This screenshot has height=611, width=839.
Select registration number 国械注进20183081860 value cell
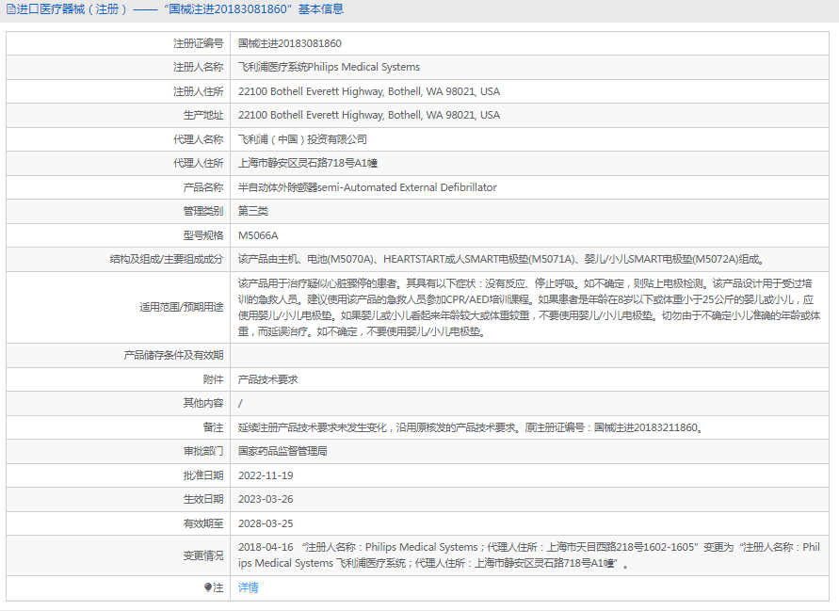pos(289,43)
